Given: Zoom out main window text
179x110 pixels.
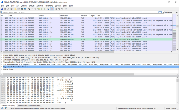Looking at the screenshot, I should pyautogui.click(x=59, y=9).
